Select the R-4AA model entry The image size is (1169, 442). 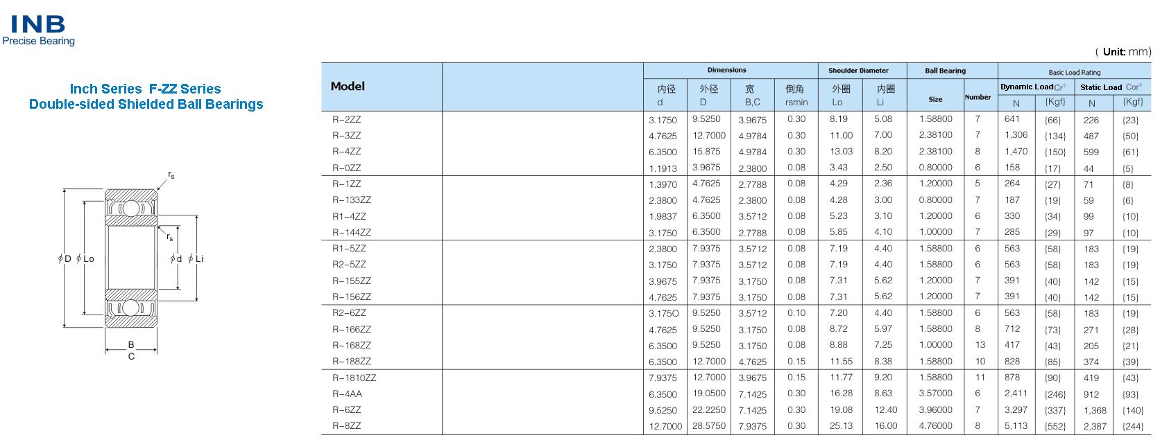click(347, 394)
